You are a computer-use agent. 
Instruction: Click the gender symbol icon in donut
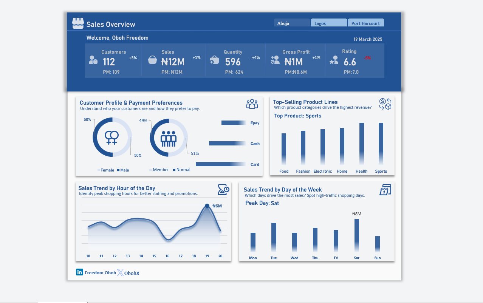112,138
